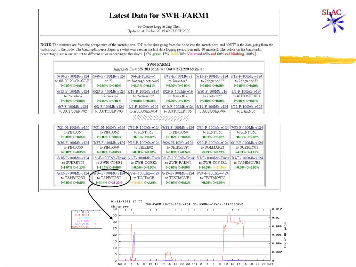The width and height of the screenshot is (356, 267).
Task: Click the Aggregate In/Out Mbits/sec line
Action: click(159, 69)
